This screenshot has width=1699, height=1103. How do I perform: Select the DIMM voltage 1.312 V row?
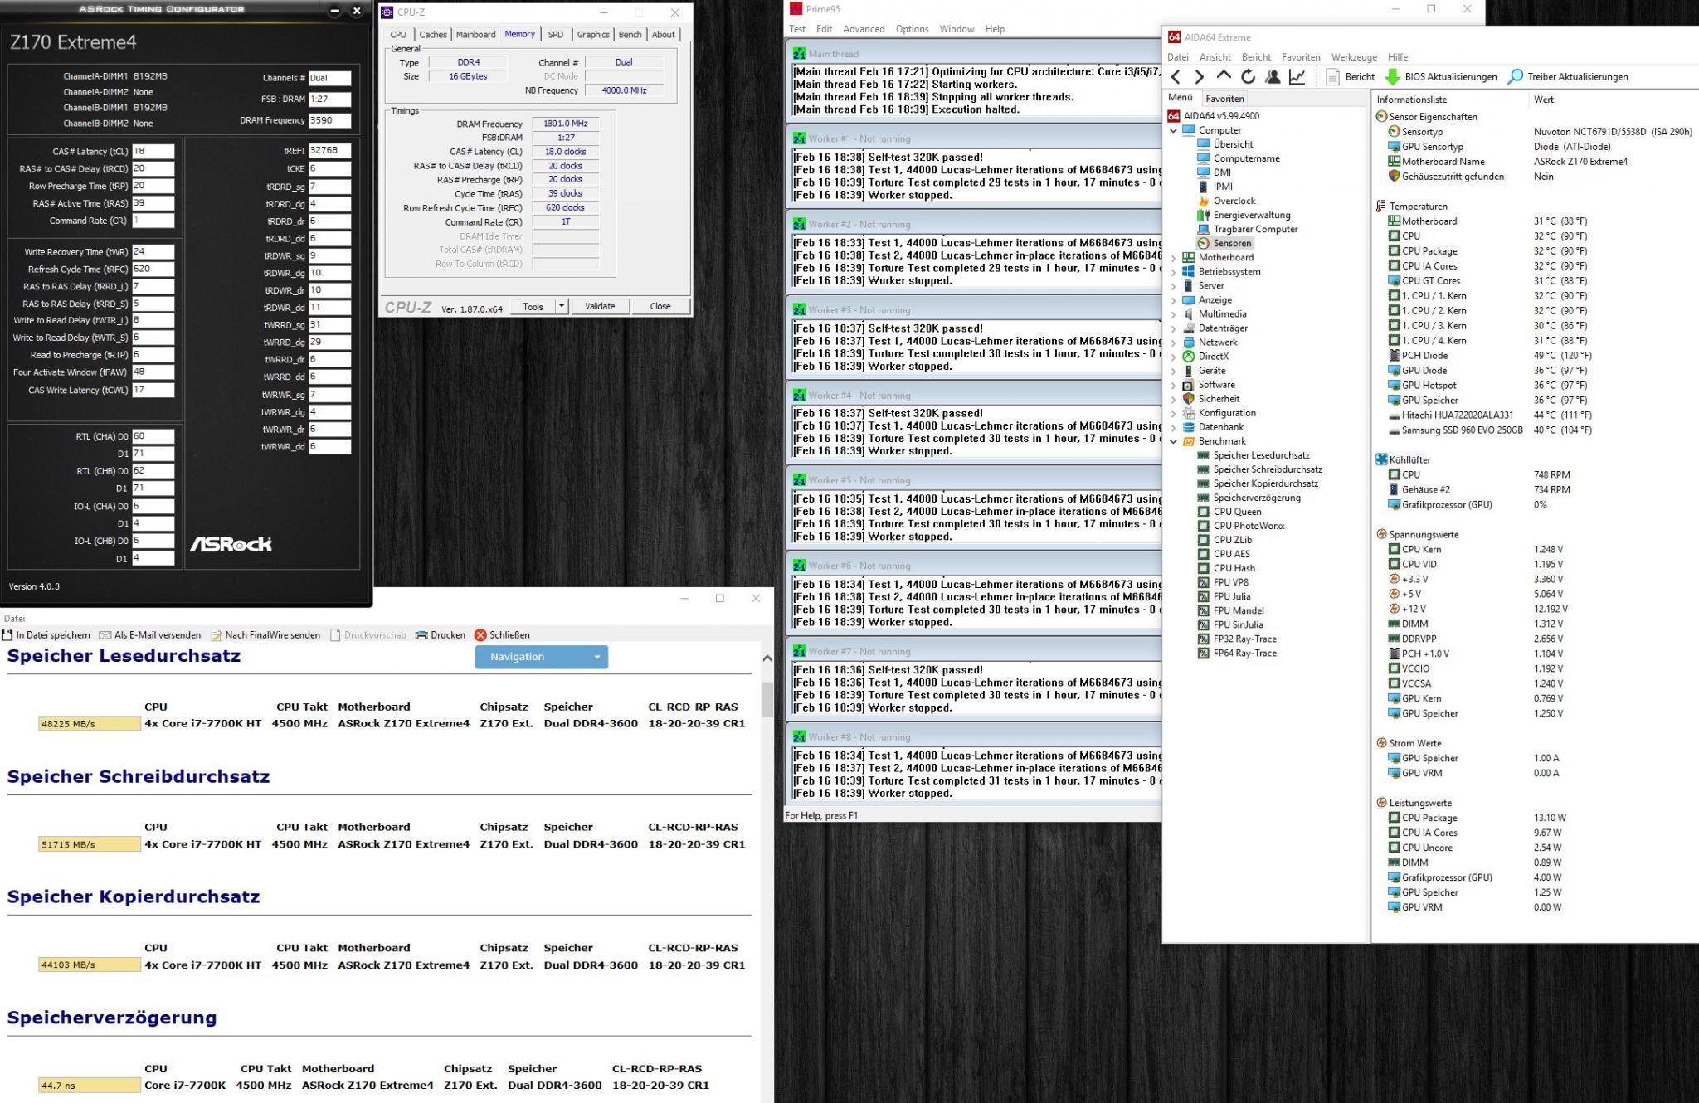coord(1475,624)
